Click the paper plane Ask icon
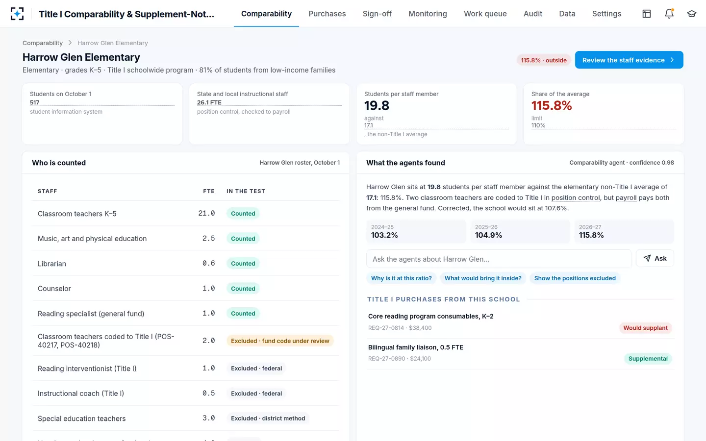The image size is (706, 441). 647,258
